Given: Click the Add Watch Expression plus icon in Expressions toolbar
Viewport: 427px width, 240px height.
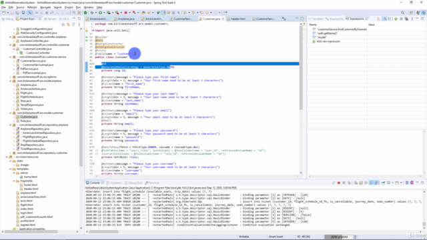Looking at the screenshot, I should (x=396, y=19).
